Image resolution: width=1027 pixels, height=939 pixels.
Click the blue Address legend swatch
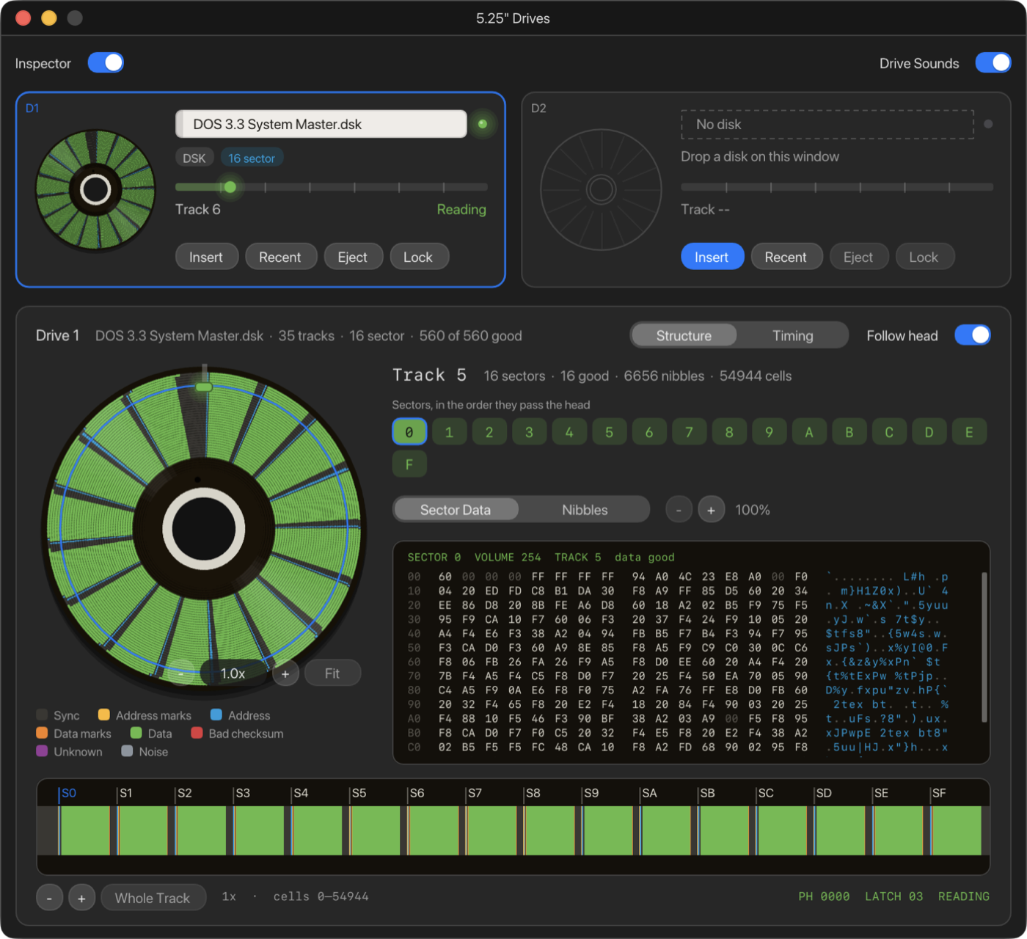(216, 715)
